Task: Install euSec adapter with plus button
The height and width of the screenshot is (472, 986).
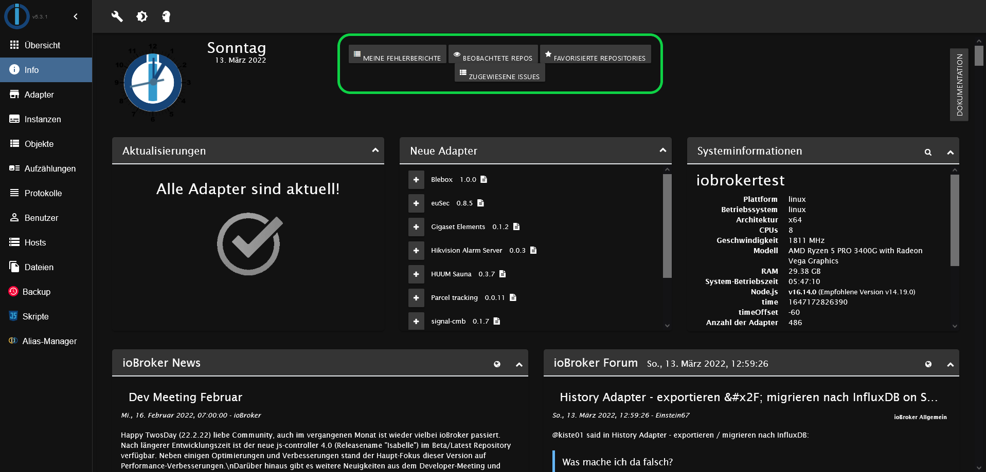Action: tap(416, 203)
